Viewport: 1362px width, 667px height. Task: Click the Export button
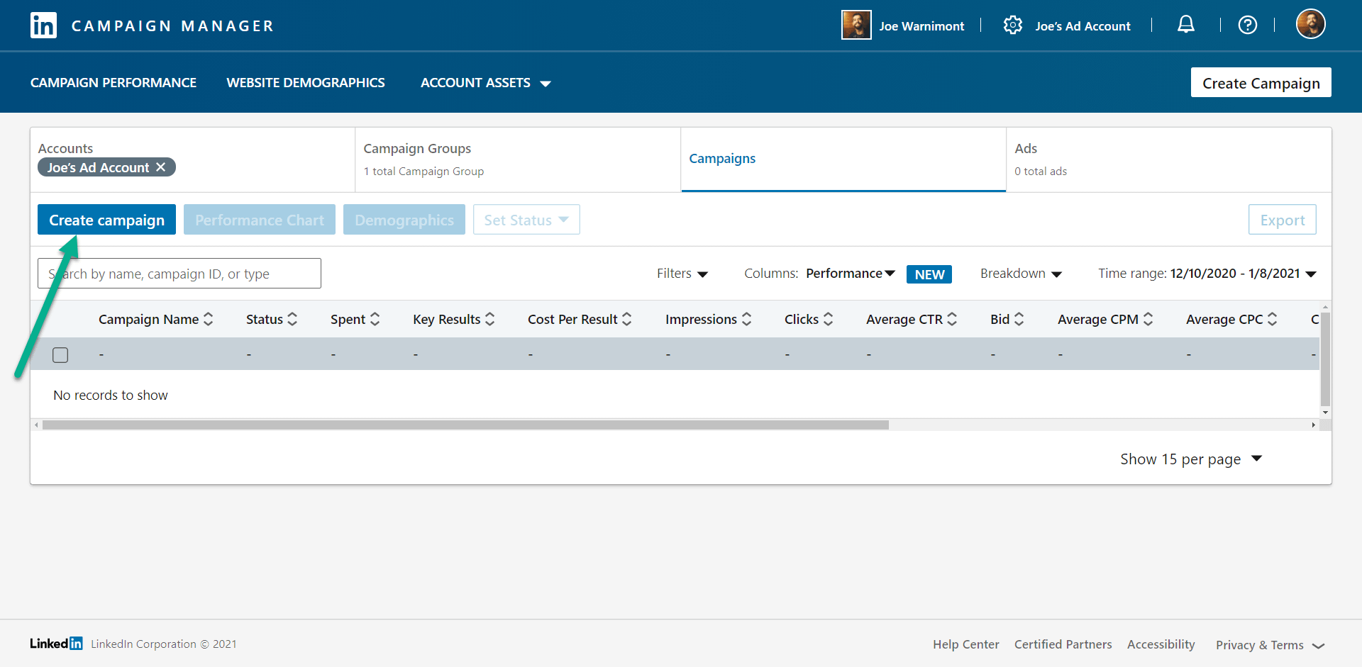point(1282,220)
